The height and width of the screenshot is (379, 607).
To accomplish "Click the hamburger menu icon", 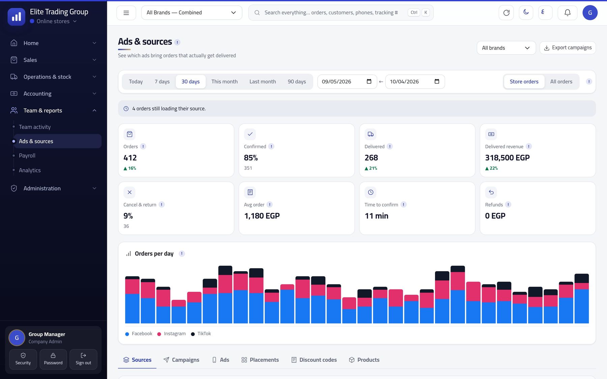I will pos(126,13).
